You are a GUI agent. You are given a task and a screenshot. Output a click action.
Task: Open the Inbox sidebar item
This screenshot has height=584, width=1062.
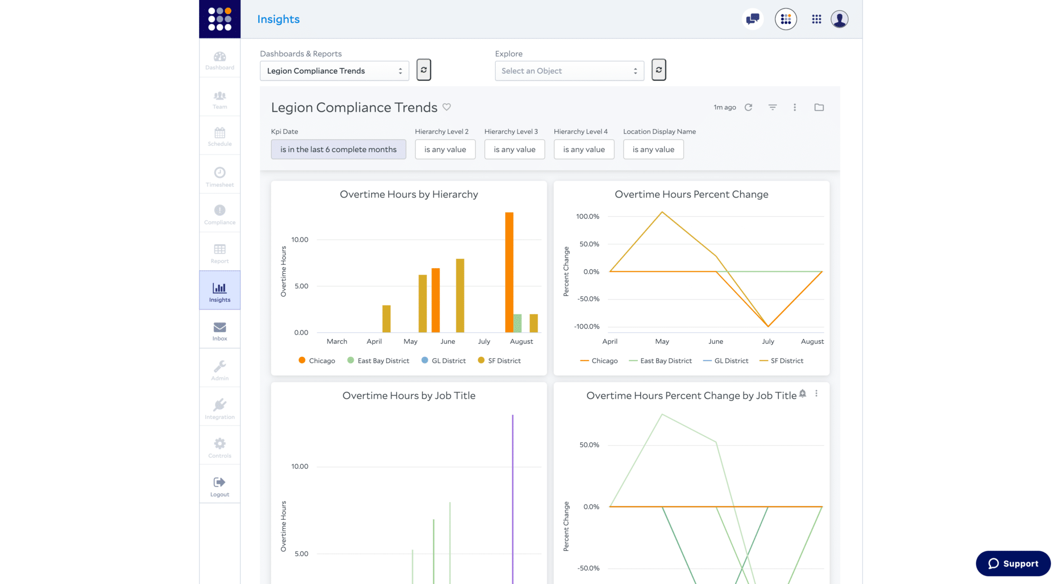[219, 331]
